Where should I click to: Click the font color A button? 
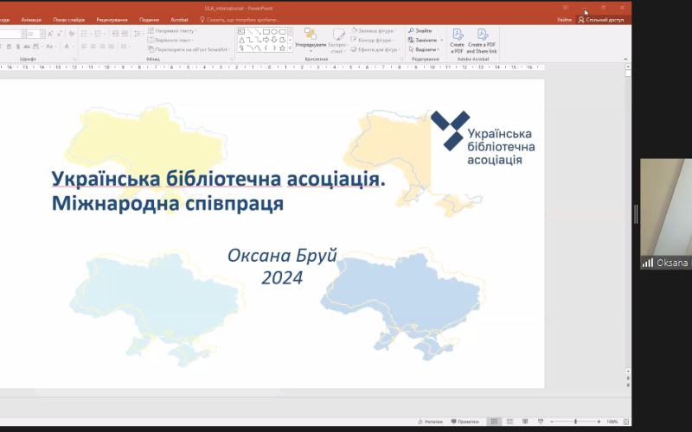(67, 47)
